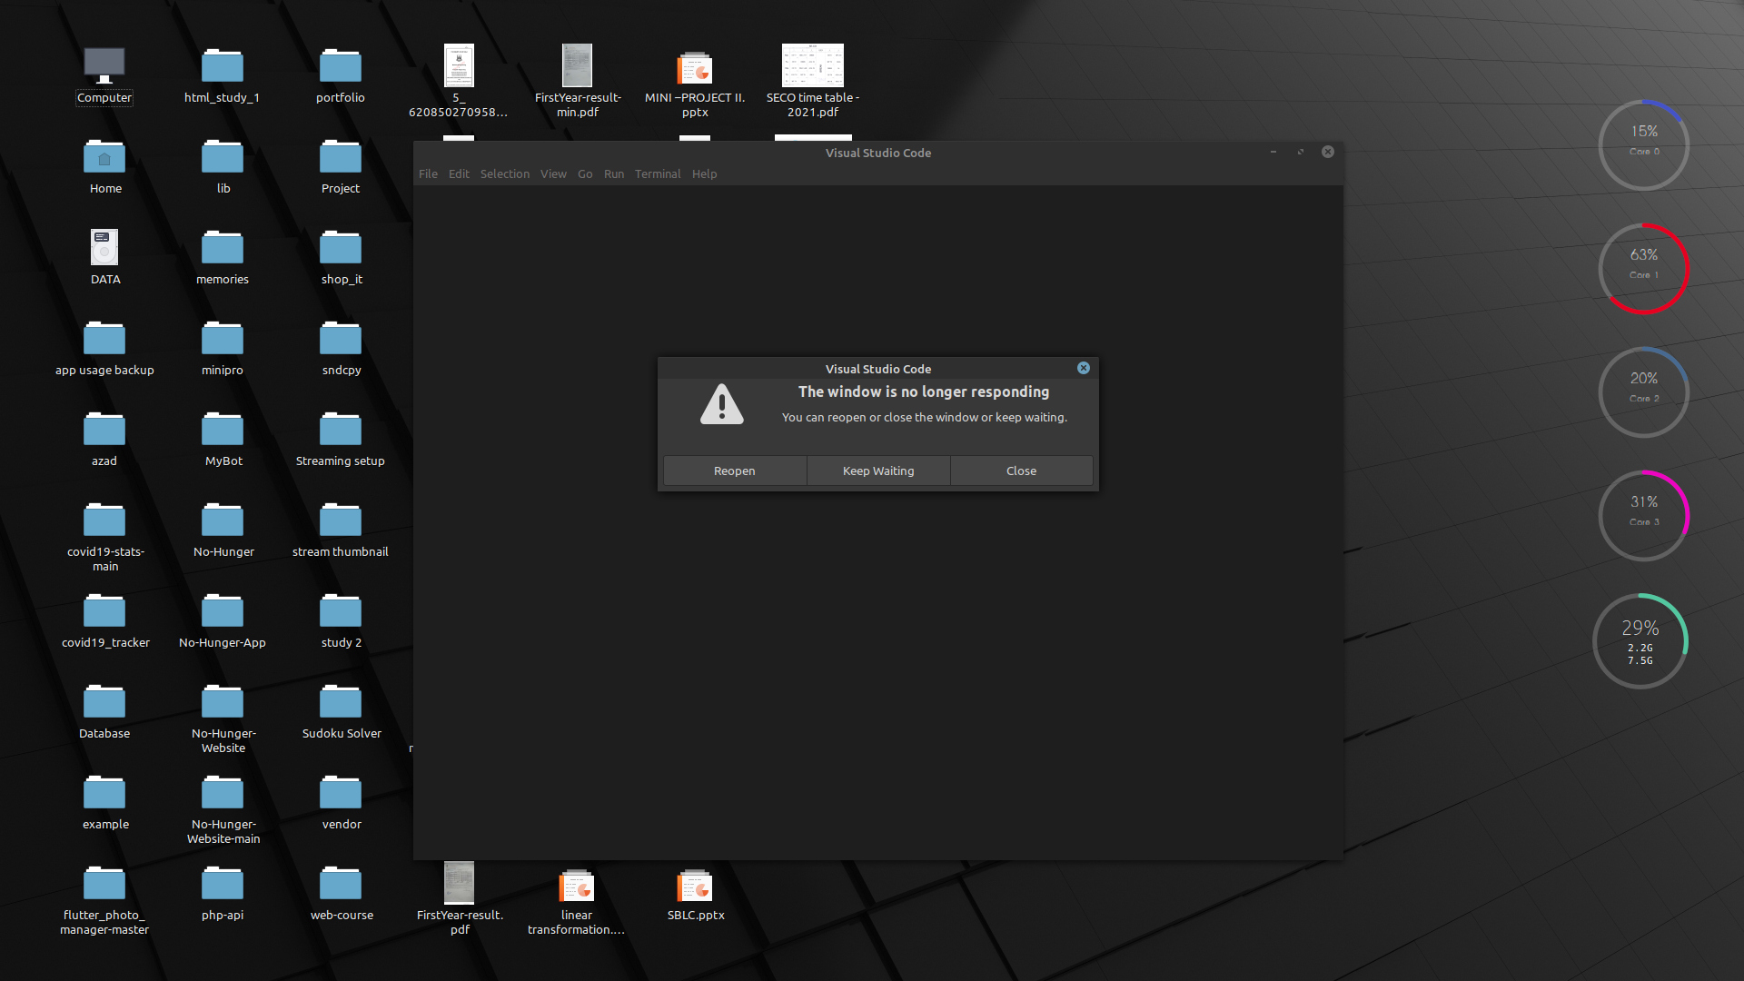Minimize the Visual Studio Code window

click(x=1273, y=152)
